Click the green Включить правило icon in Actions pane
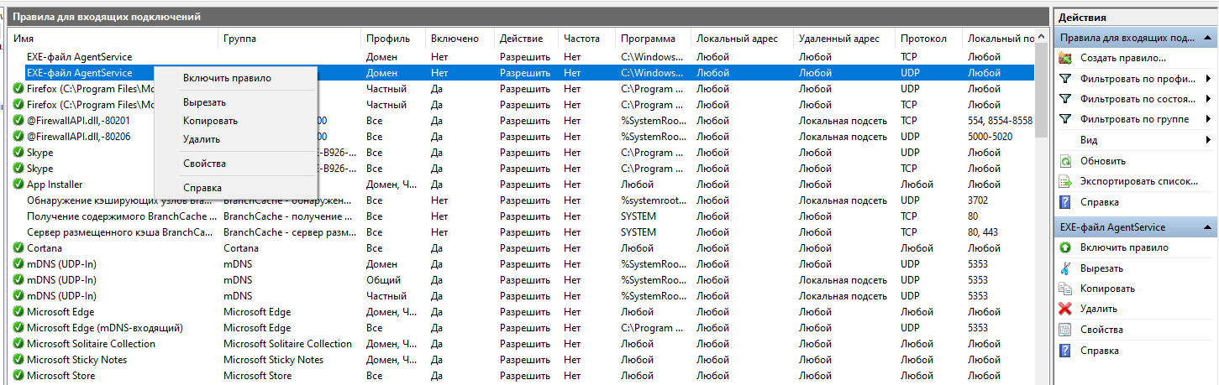The image size is (1219, 385). click(x=1065, y=247)
